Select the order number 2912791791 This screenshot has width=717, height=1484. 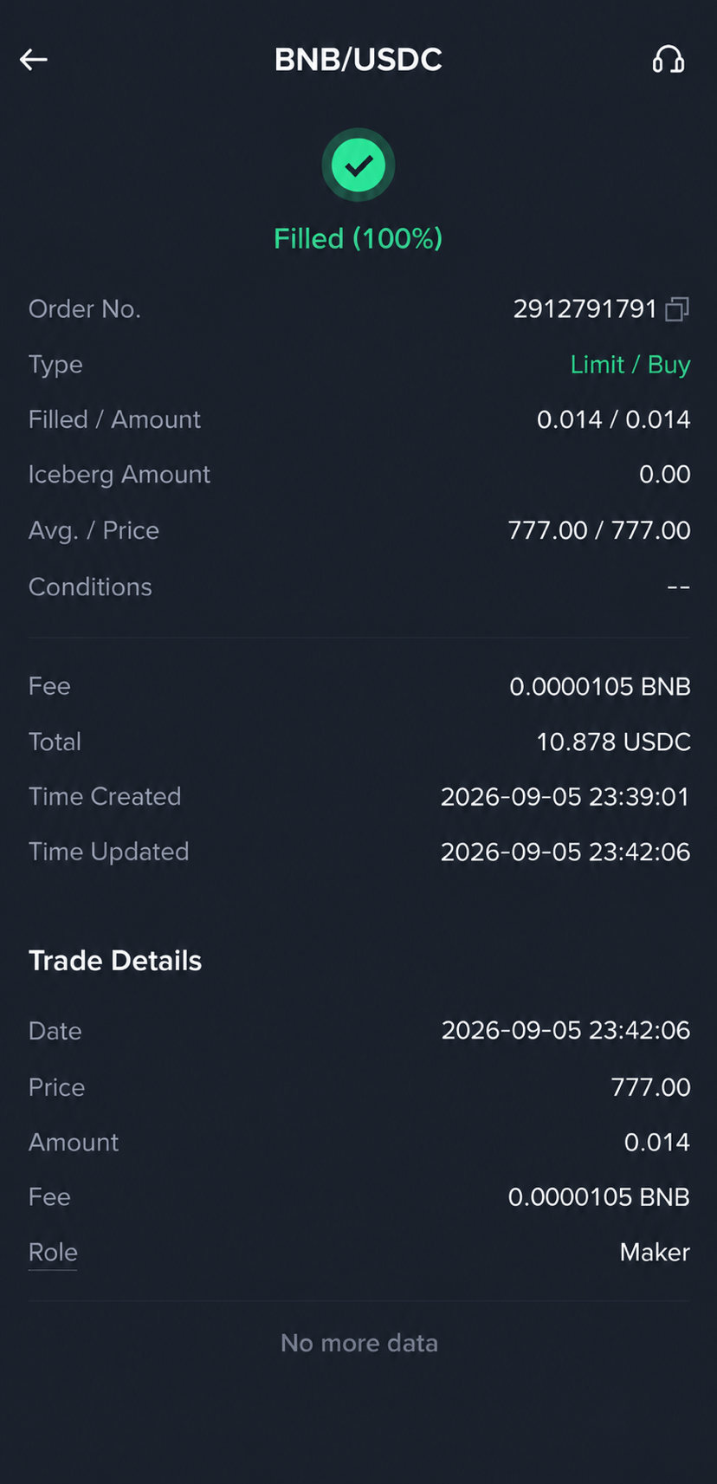point(585,309)
